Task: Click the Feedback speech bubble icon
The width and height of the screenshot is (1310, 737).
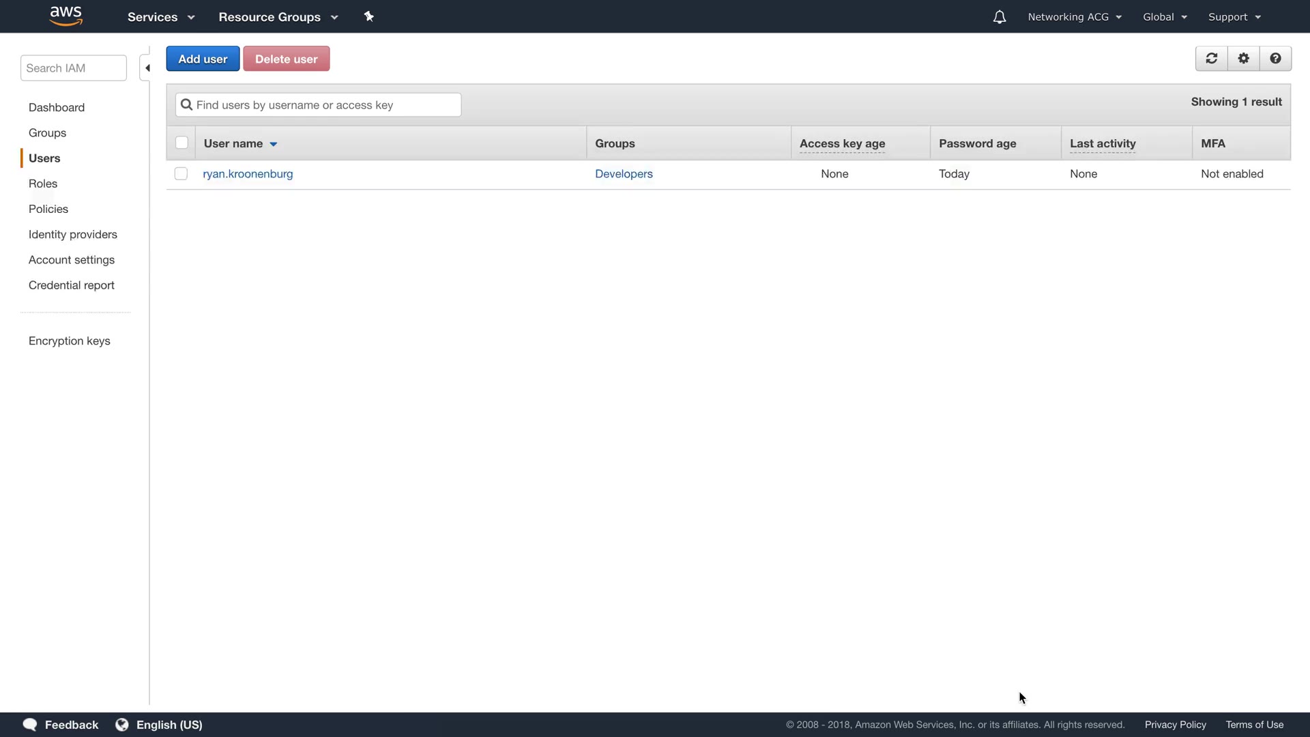Action: [x=30, y=725]
